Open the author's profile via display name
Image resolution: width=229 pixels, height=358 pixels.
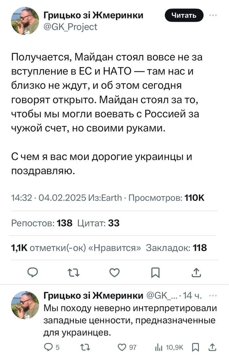[94, 15]
